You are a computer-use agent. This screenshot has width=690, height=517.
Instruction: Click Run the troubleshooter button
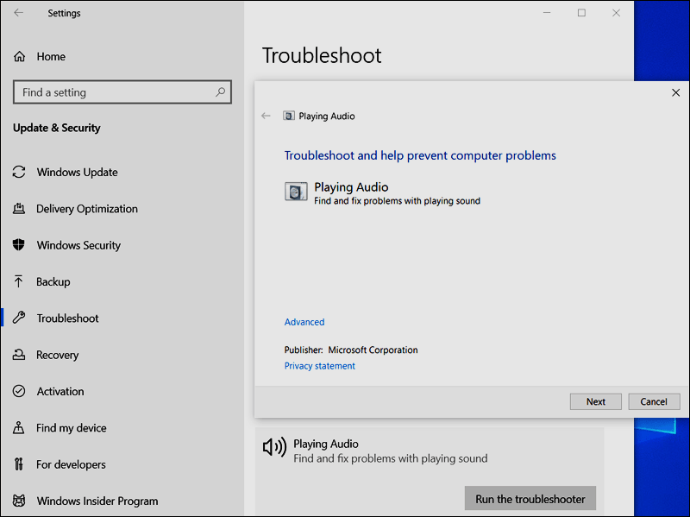point(530,499)
